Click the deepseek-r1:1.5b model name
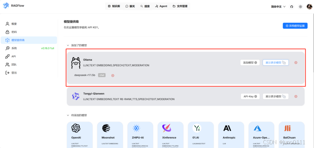This screenshot has width=314, height=148. pos(85,75)
